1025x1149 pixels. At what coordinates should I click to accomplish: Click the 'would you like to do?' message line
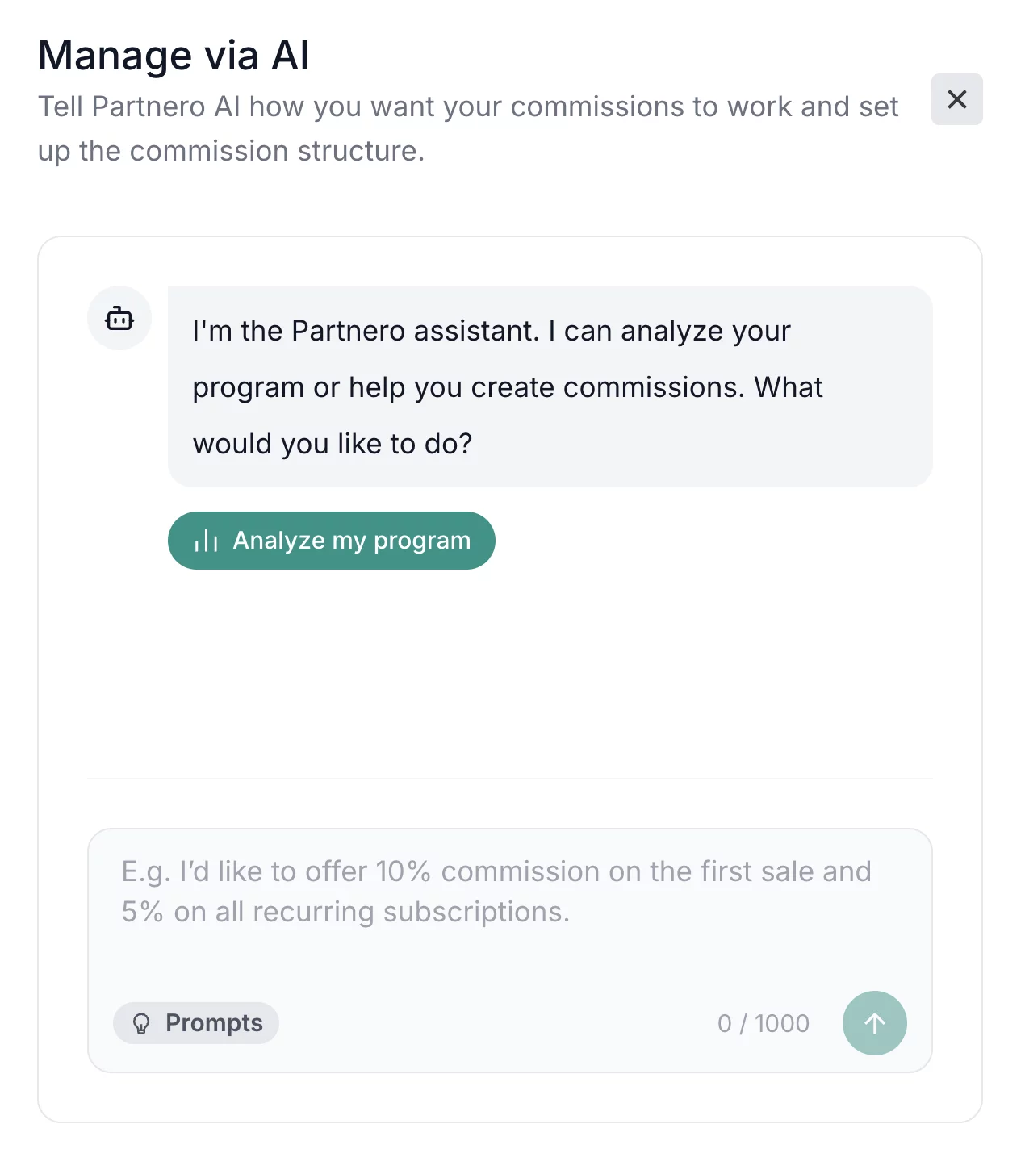coord(332,444)
